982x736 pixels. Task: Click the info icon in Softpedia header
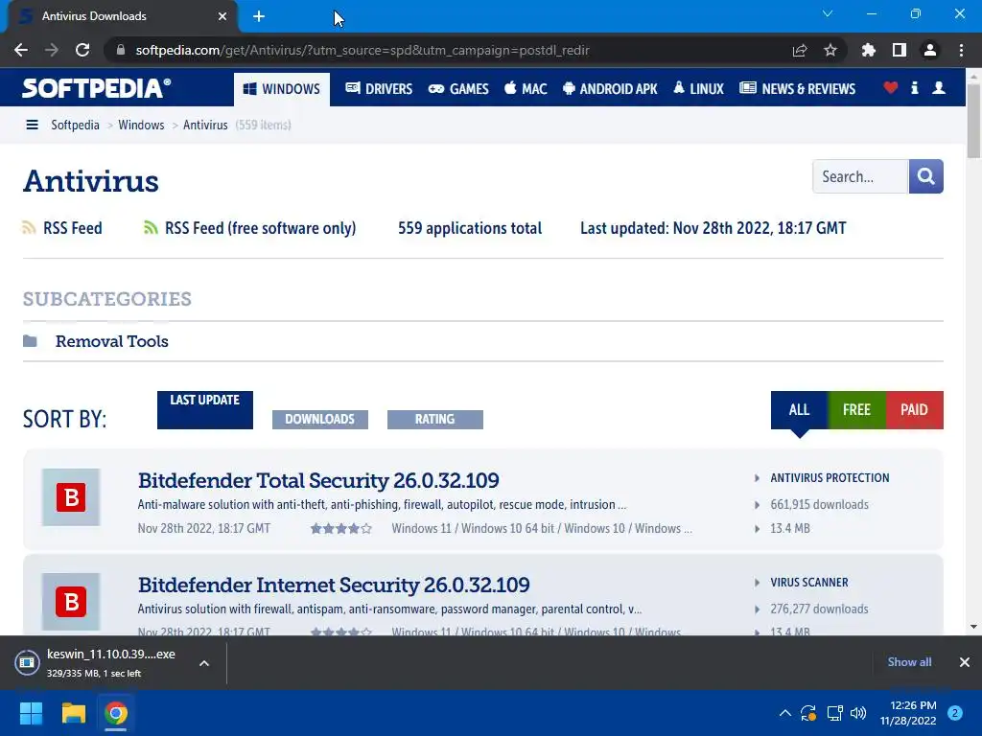[914, 87]
